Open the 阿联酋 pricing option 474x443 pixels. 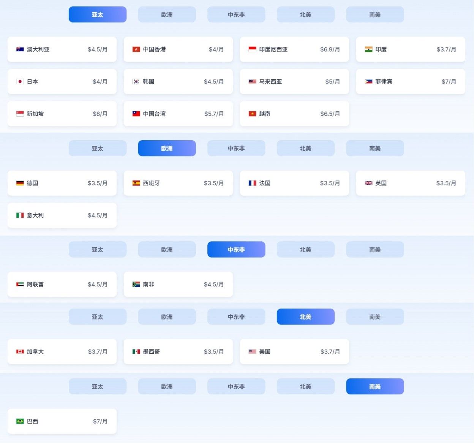[x=62, y=284]
